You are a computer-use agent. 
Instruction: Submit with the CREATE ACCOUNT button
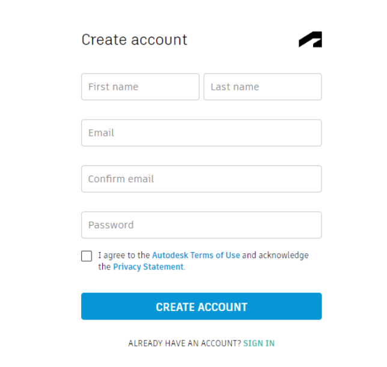pyautogui.click(x=201, y=306)
